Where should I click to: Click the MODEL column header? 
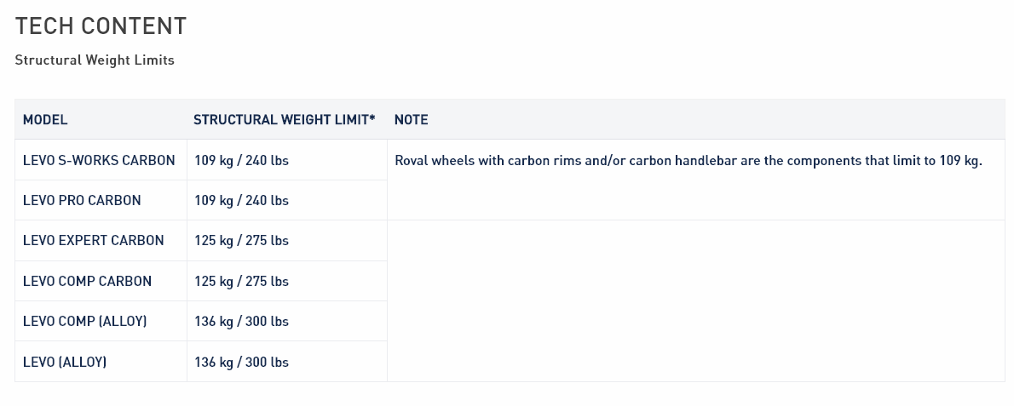click(45, 120)
